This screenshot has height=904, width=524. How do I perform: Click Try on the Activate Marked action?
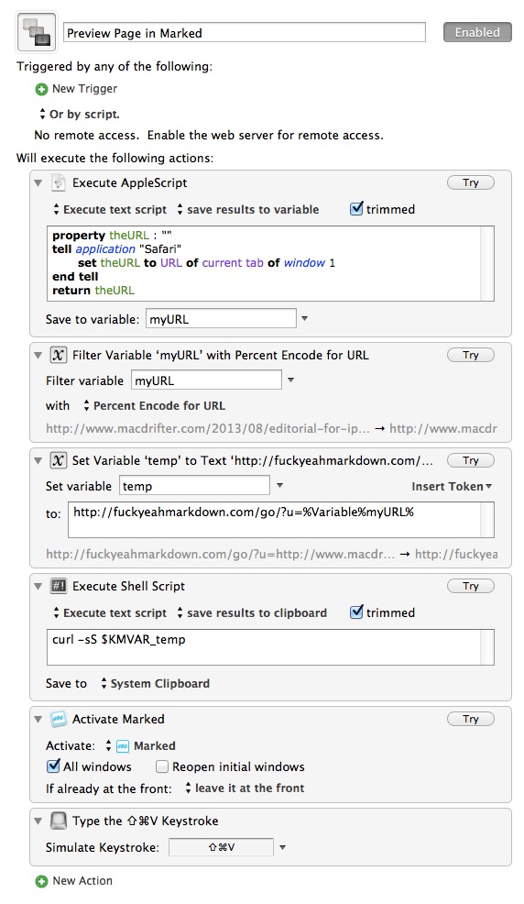(x=471, y=719)
